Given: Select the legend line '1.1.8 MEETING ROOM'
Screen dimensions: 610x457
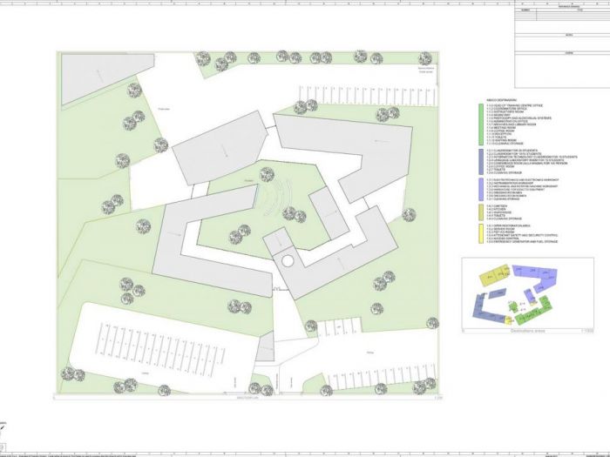Looking at the screenshot, I should click(501, 128).
